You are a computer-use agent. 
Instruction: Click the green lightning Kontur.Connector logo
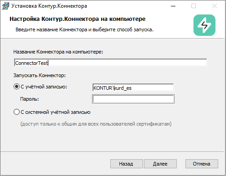tap(204, 25)
